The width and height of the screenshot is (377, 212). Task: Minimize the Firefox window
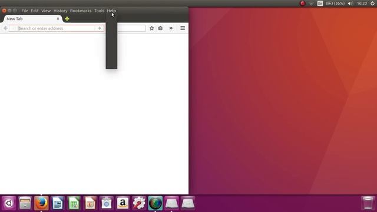point(9,11)
